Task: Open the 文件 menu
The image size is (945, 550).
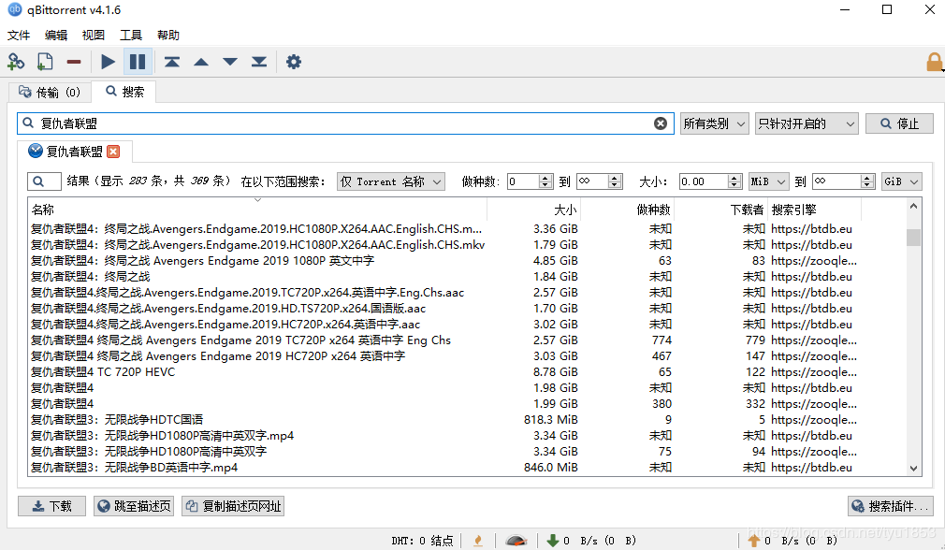Action: point(19,35)
